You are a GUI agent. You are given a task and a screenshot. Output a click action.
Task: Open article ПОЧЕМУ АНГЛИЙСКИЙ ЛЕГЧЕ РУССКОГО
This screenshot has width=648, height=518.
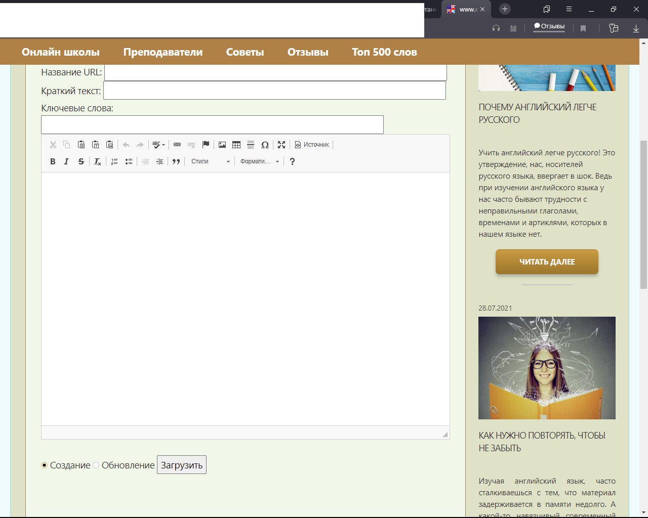[x=538, y=113]
